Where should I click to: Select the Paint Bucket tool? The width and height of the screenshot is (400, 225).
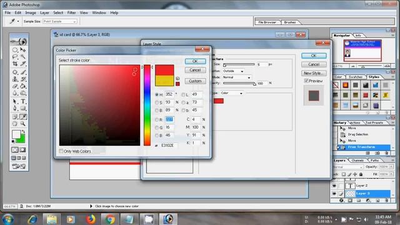22,86
